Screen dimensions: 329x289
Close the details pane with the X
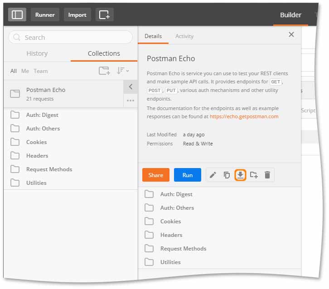(x=291, y=34)
